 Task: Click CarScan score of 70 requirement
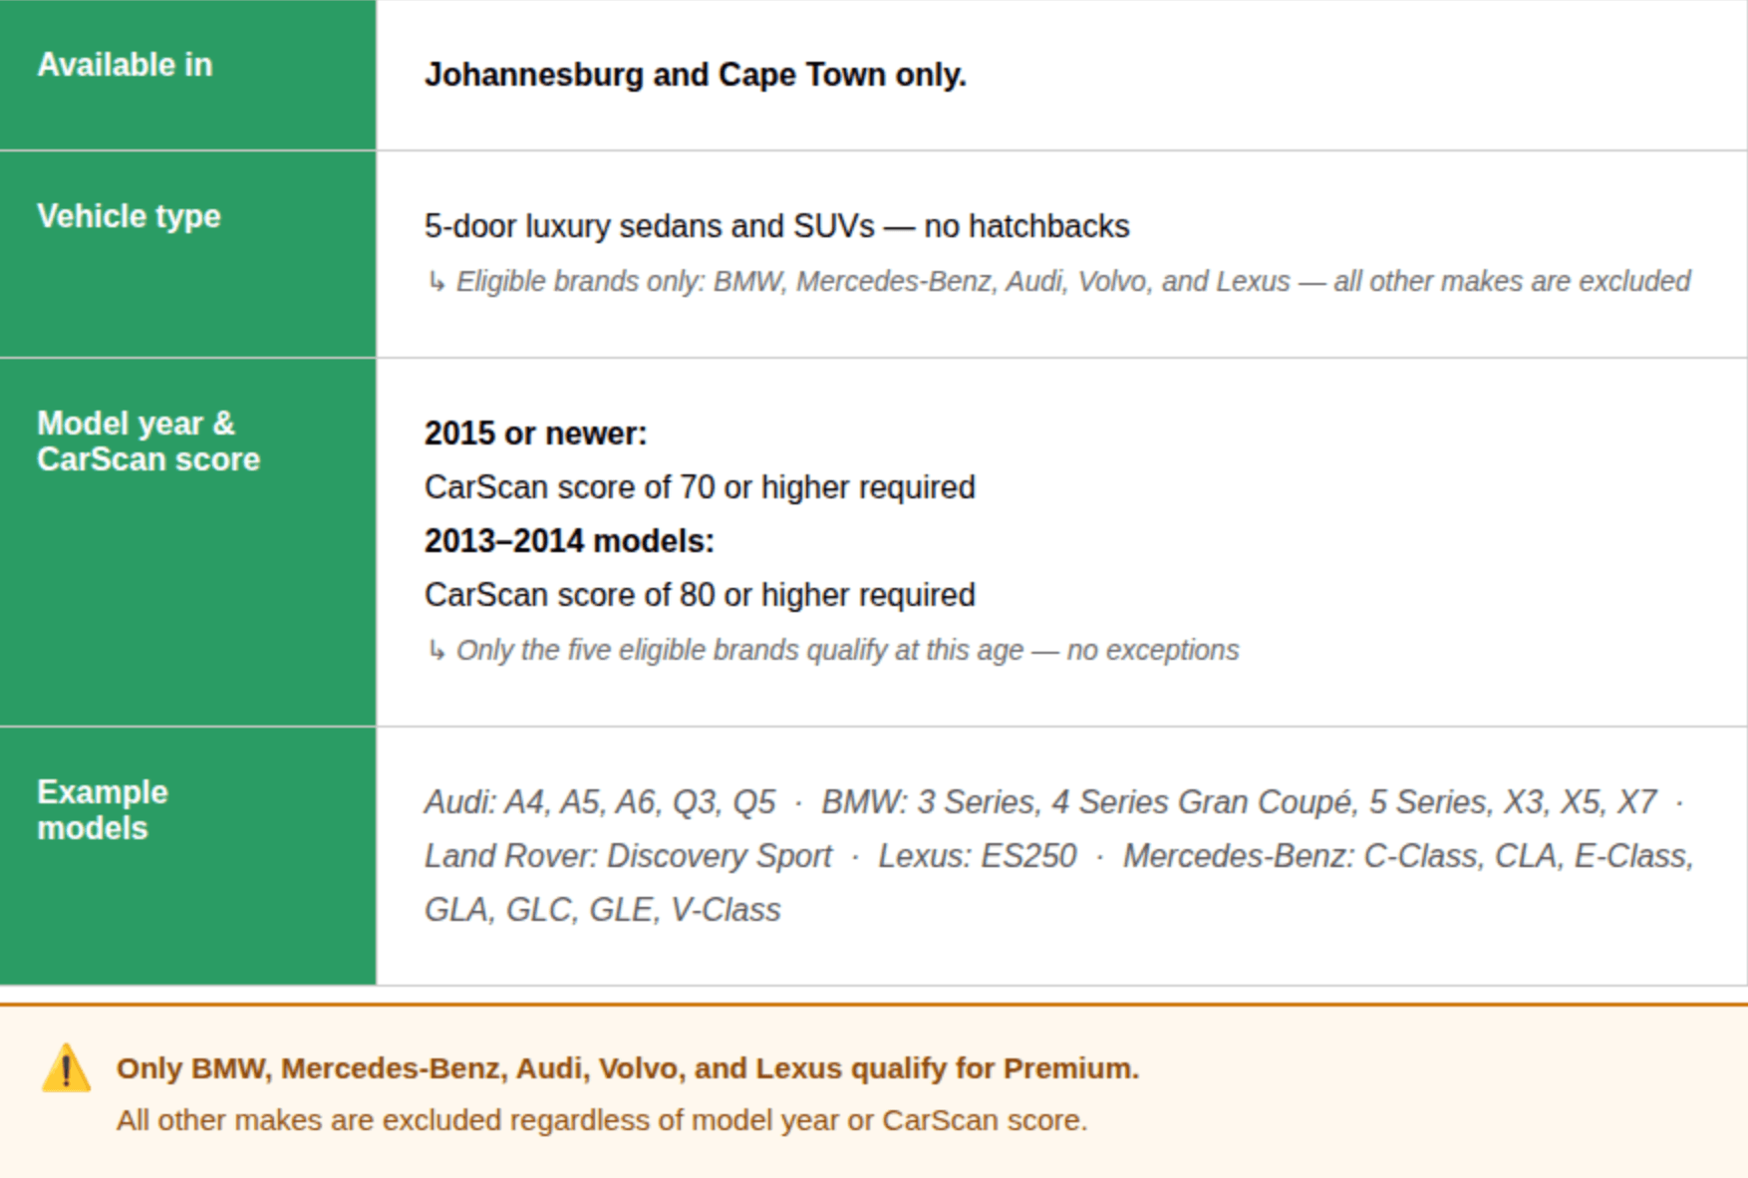[700, 487]
